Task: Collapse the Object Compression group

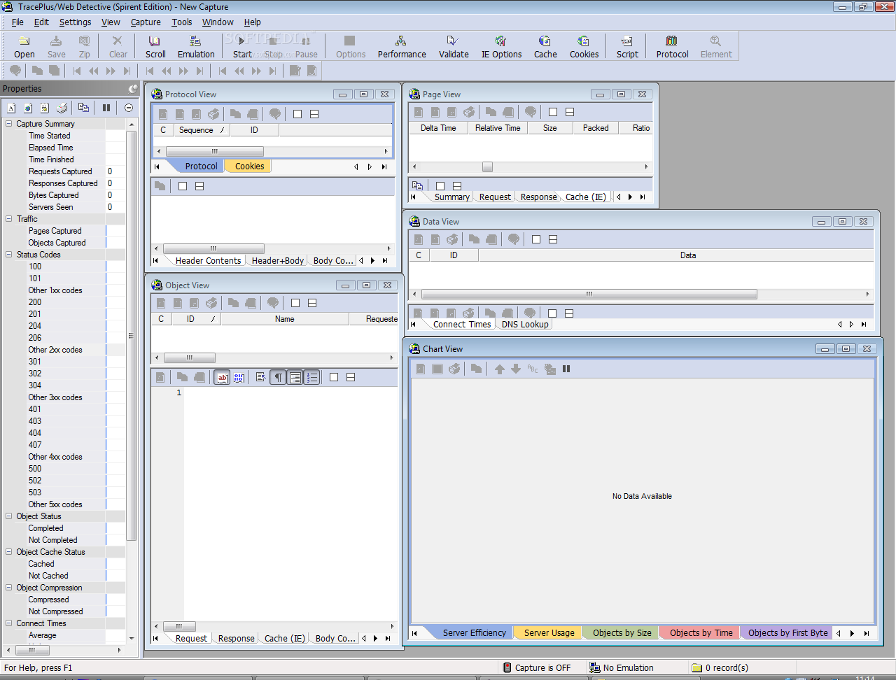Action: pos(9,588)
